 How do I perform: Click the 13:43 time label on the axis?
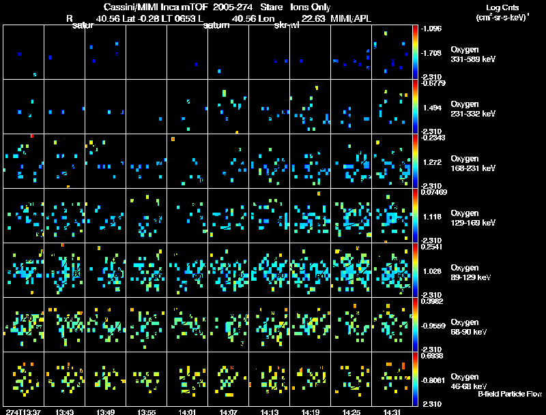tap(64, 412)
